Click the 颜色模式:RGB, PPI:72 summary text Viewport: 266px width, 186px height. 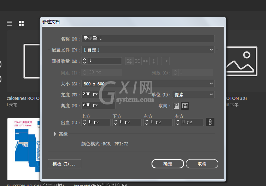(105, 144)
